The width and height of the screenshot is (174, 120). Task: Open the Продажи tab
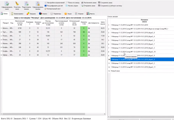(31, 14)
